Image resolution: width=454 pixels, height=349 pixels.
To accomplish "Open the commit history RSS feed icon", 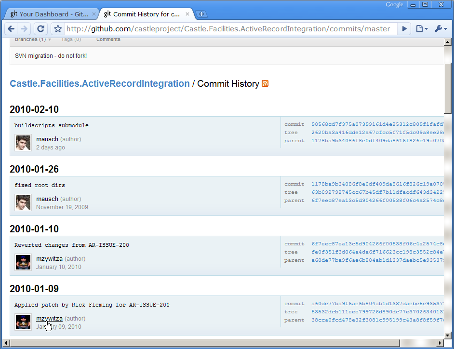I will point(265,83).
